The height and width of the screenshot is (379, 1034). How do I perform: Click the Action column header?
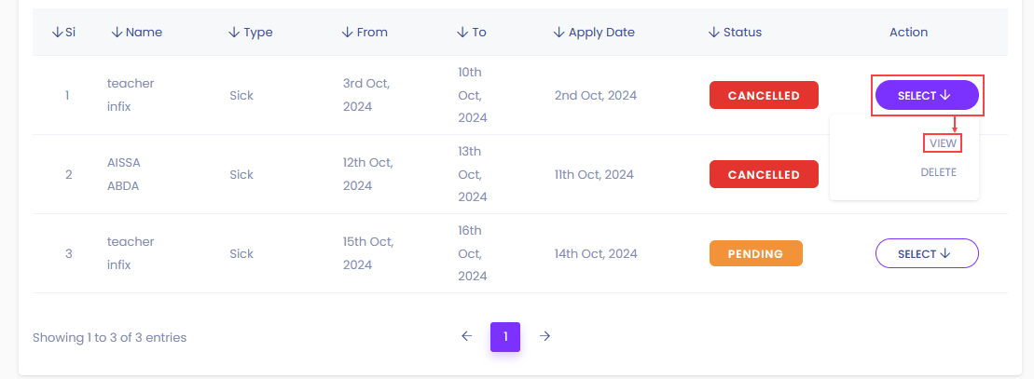[x=908, y=33]
